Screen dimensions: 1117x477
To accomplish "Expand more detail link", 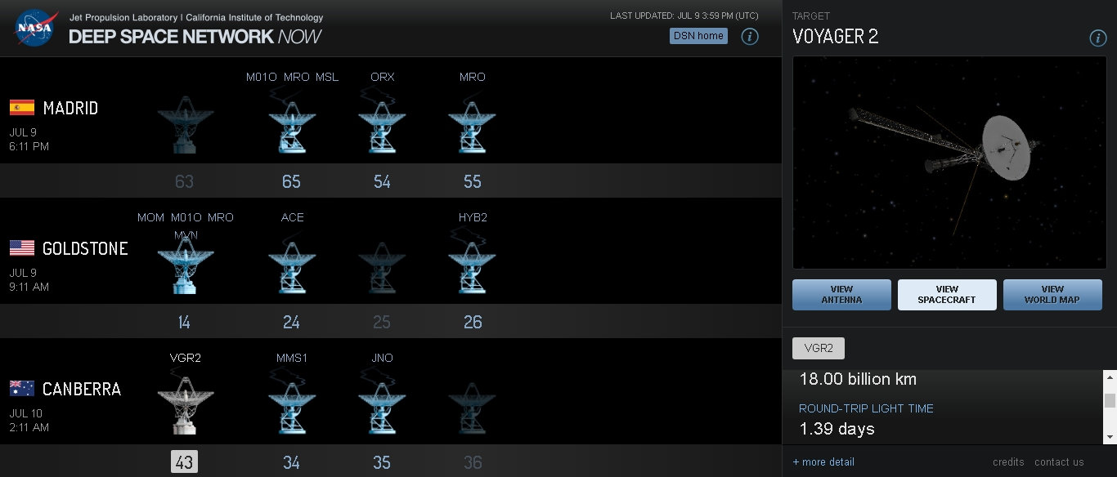I will pyautogui.click(x=823, y=462).
